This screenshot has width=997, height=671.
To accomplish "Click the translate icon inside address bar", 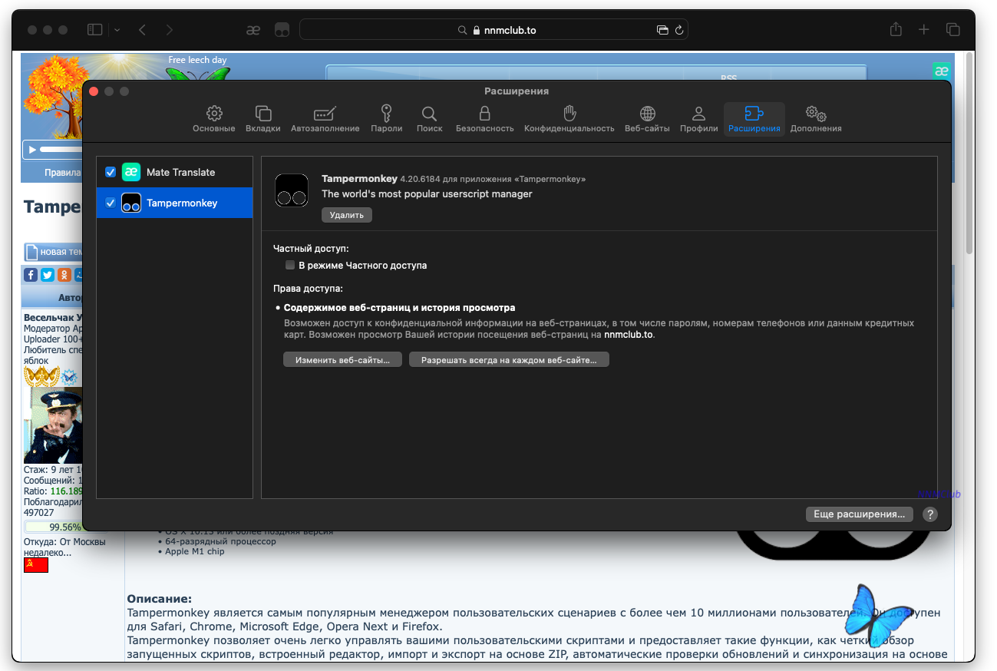I will (662, 30).
